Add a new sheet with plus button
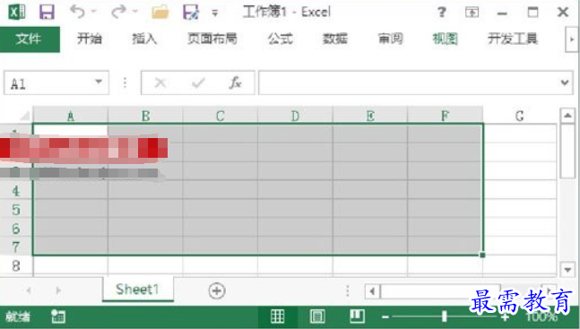Viewport: 580px width, 329px height. pyautogui.click(x=217, y=290)
